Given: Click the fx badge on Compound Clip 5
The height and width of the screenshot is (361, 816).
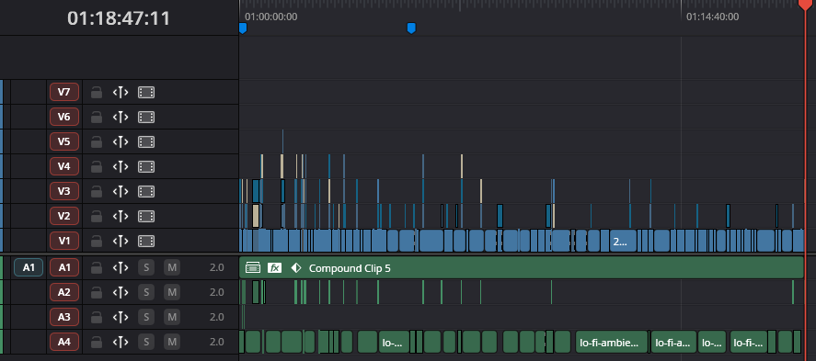Looking at the screenshot, I should pos(274,268).
